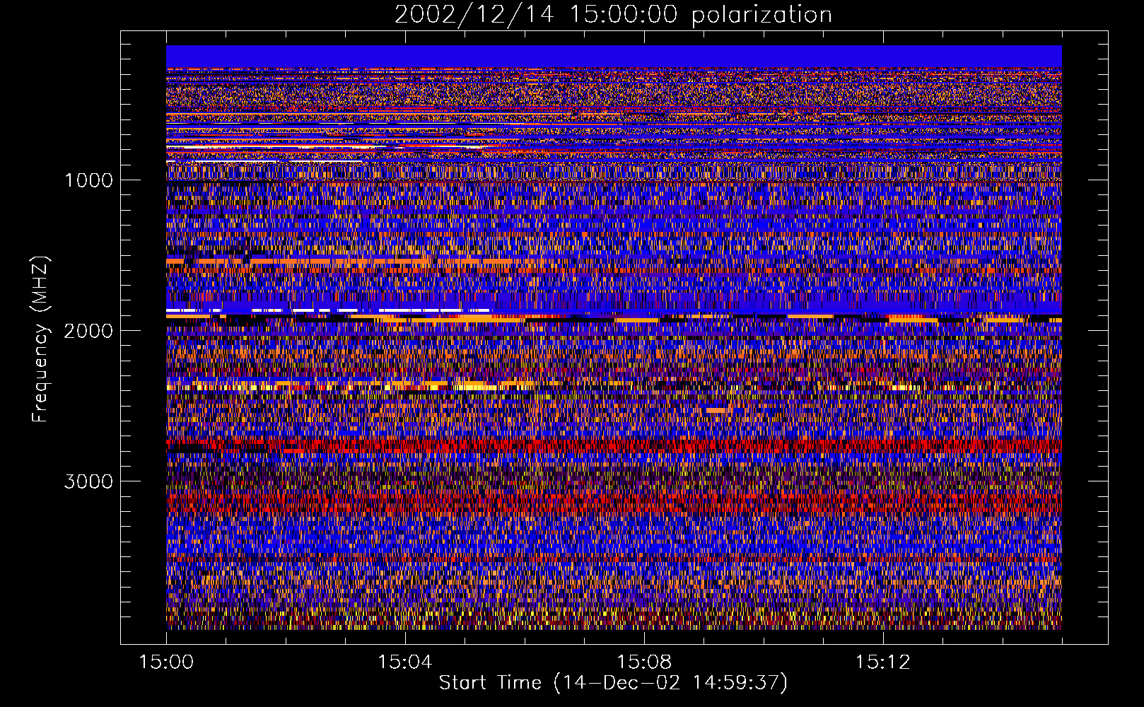This screenshot has height=707, width=1144.
Task: Click the plot title '2002/12/14 15:00:00 polarization'
Action: coord(613,15)
